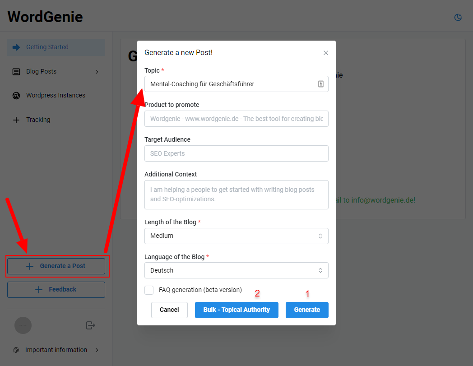Screen dimensions: 473x366
Task: Enable FAQ generation beta checkbox
Action: [149, 290]
